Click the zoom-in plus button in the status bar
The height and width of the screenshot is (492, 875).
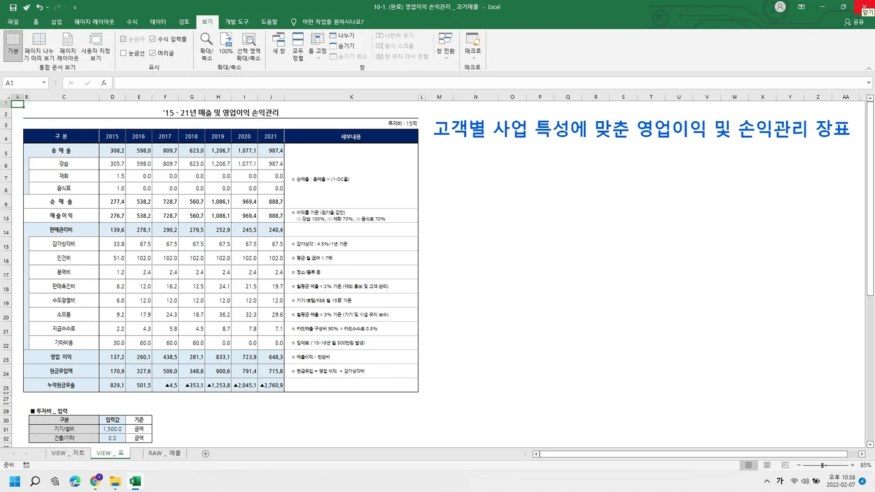[852, 465]
